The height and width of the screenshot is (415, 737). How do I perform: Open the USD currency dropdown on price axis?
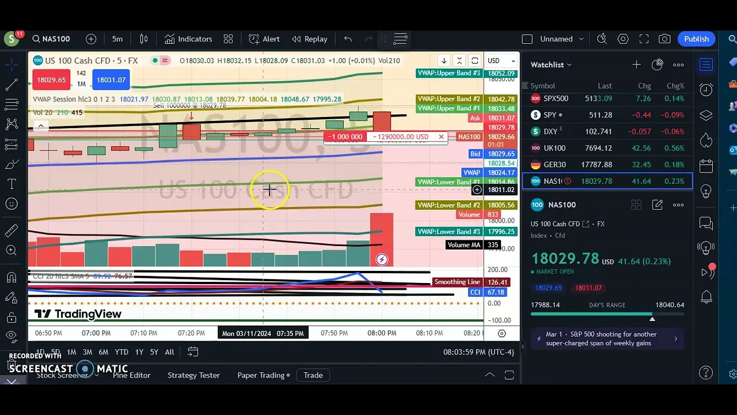(x=502, y=61)
